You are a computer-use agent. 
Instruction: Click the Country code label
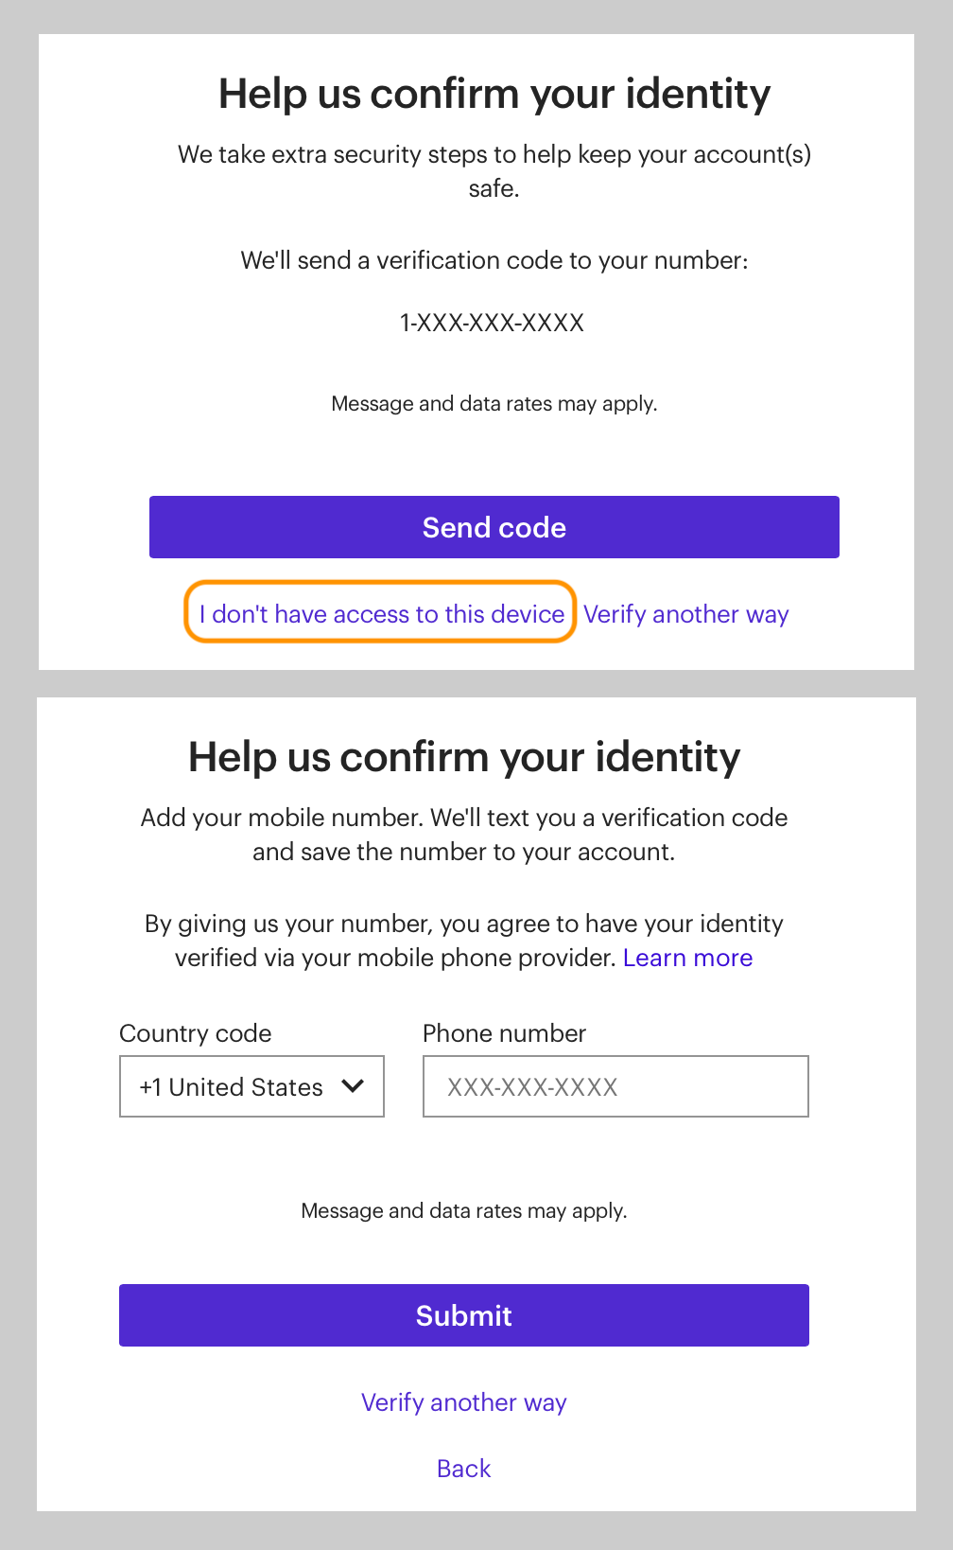[196, 1033]
